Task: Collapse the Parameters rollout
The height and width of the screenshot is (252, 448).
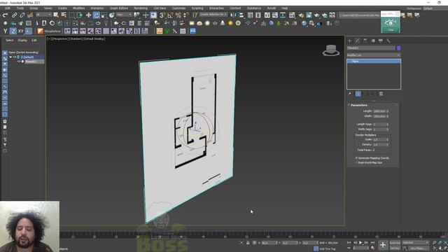Action: [349, 105]
